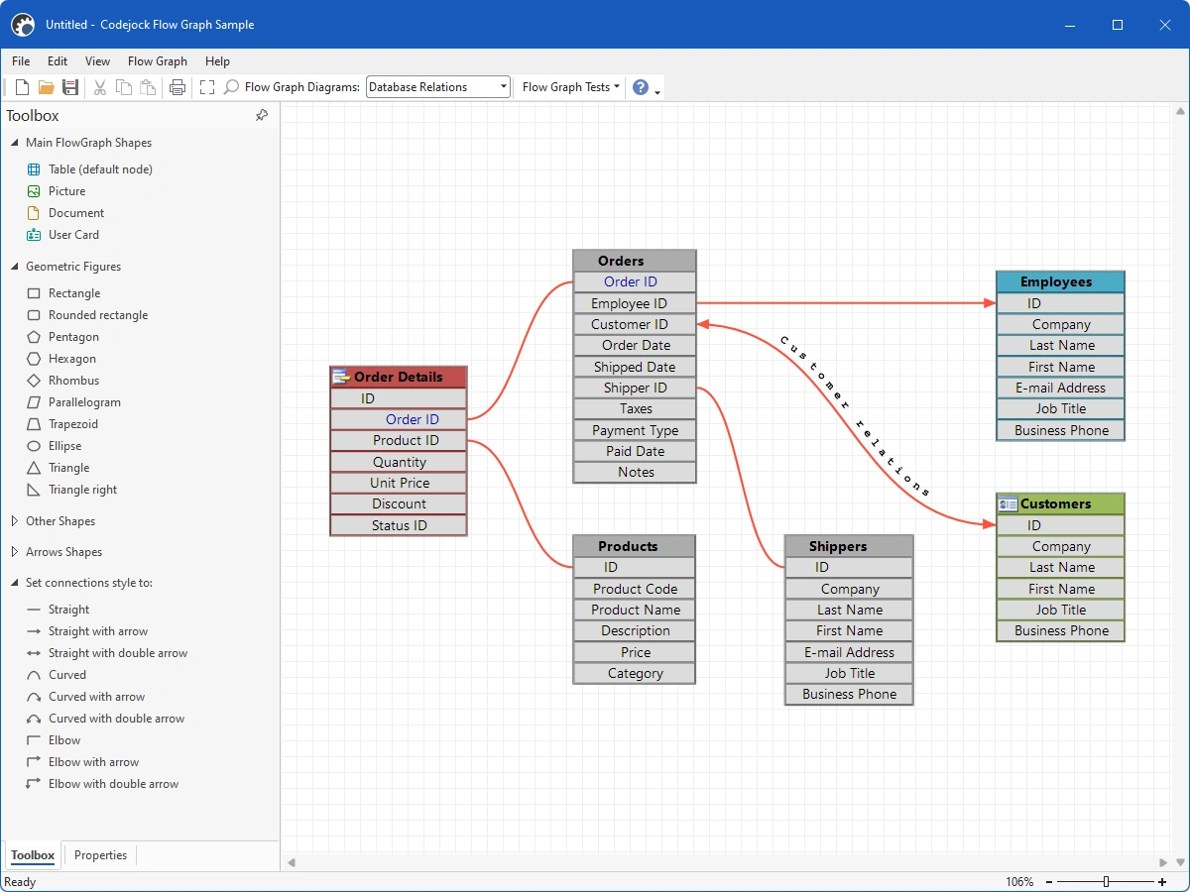
Task: Open the View menu
Action: (x=97, y=61)
